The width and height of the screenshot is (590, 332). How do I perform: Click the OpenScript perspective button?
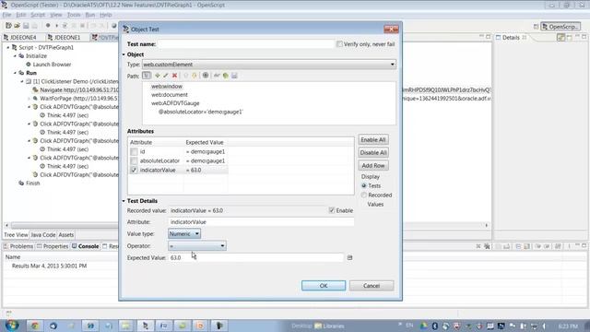560,27
